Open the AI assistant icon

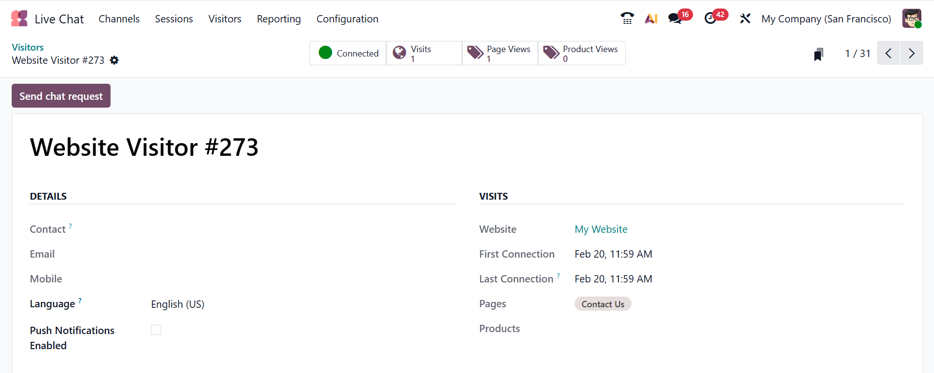point(651,19)
